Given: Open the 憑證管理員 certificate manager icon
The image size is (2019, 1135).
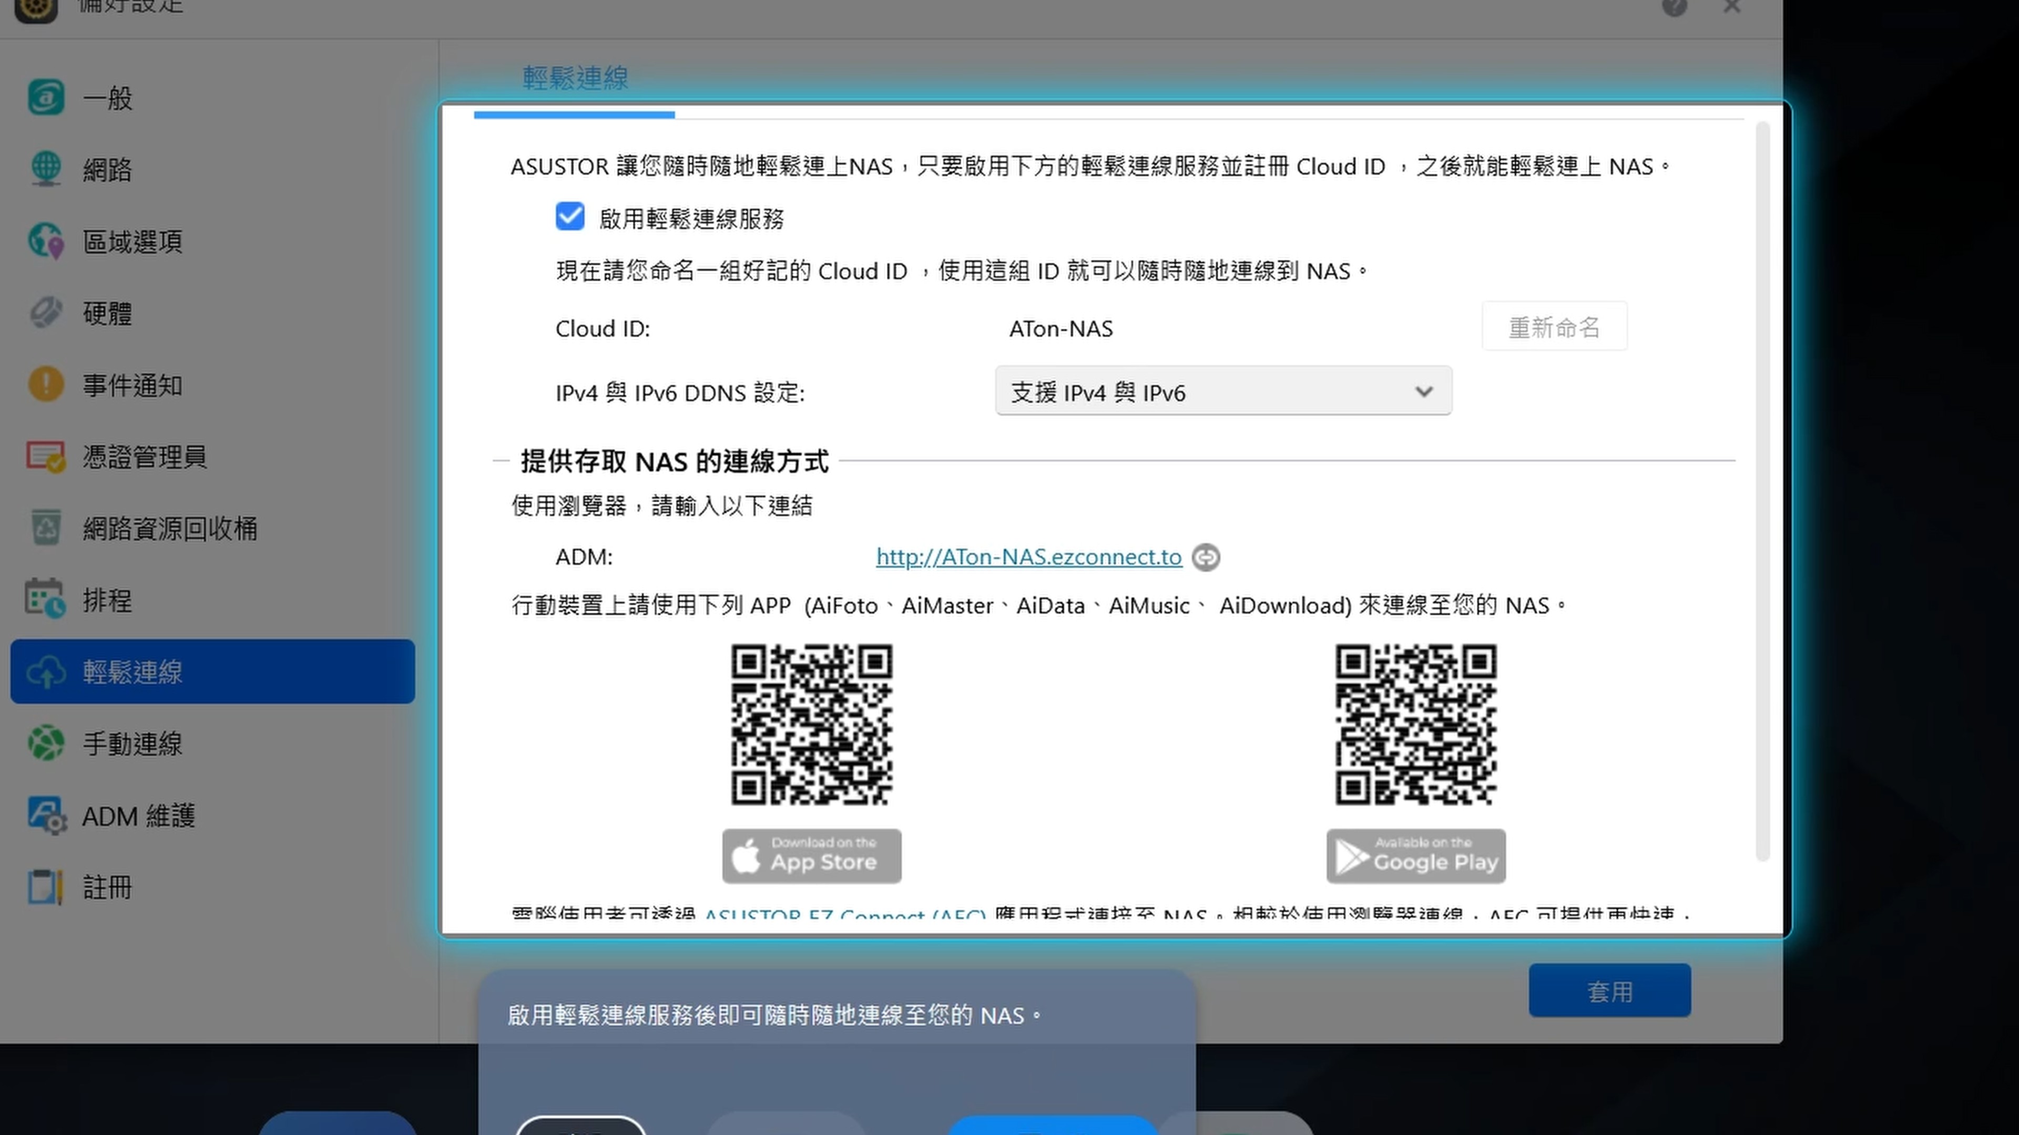Looking at the screenshot, I should tap(45, 457).
